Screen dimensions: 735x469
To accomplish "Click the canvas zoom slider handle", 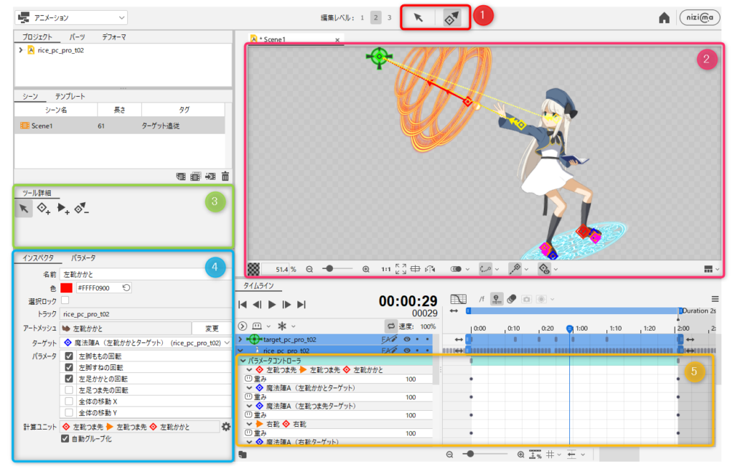I will (329, 269).
